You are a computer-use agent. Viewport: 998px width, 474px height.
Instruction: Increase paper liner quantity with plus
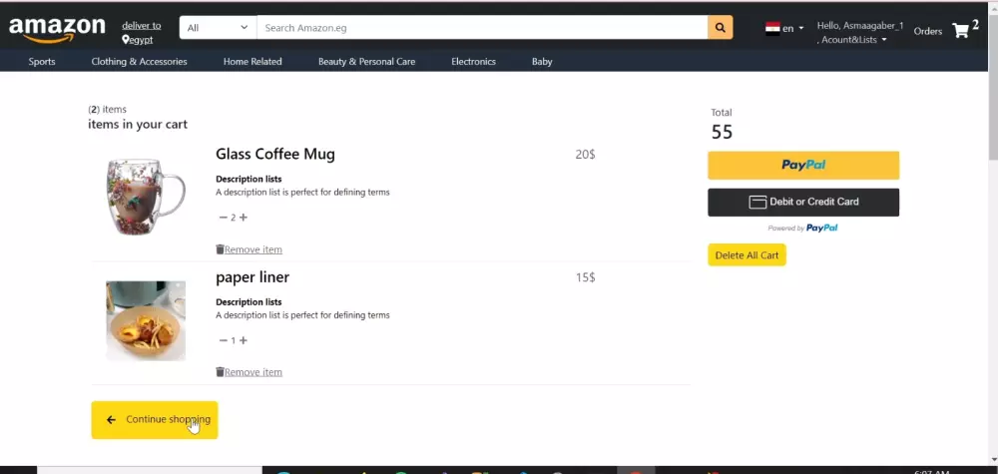pos(244,340)
